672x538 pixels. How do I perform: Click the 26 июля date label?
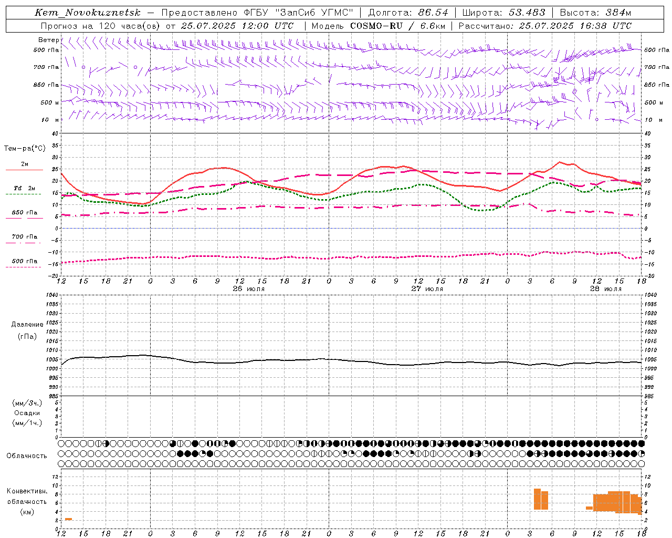(249, 289)
